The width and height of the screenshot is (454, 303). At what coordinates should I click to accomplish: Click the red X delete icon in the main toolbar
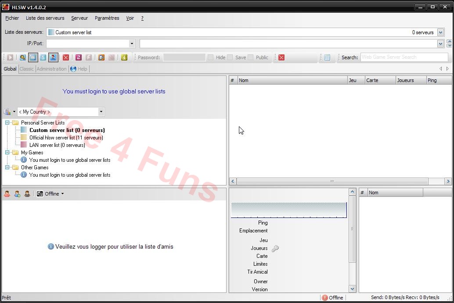click(x=66, y=57)
